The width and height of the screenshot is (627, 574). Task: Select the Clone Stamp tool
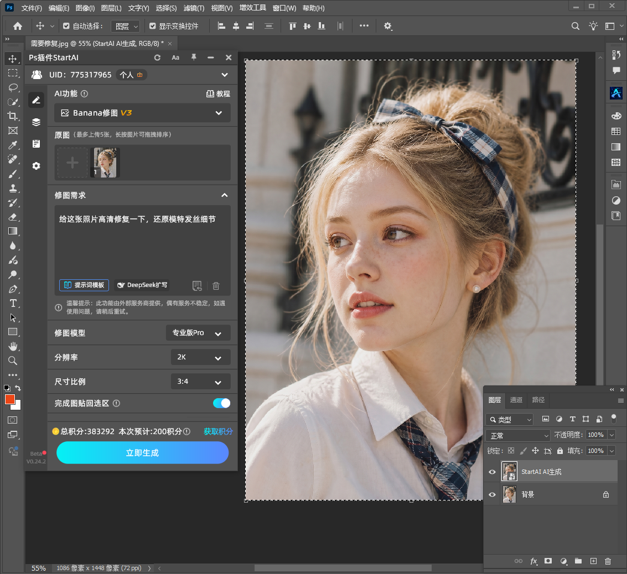12,188
